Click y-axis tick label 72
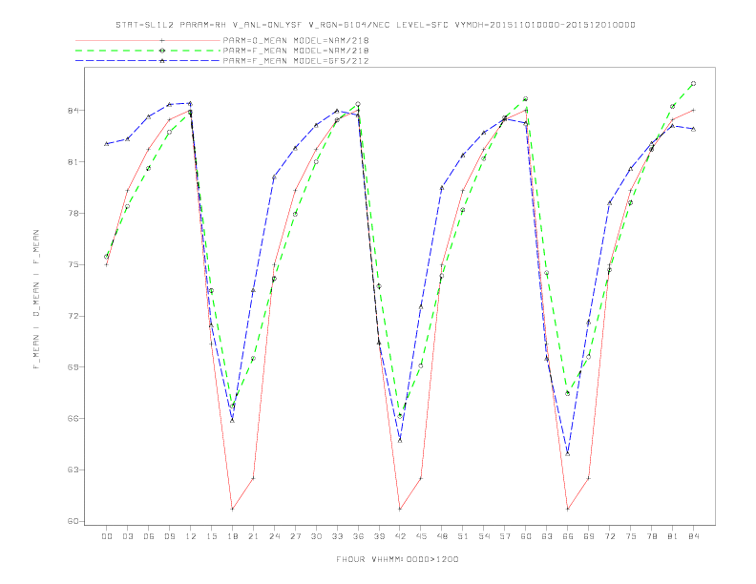 (73, 316)
